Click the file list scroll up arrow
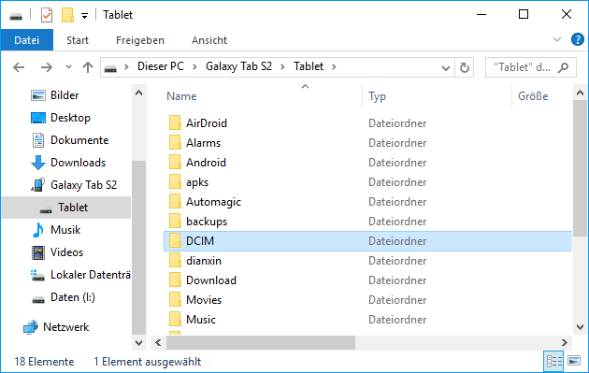This screenshot has height=373, width=589. tap(580, 93)
